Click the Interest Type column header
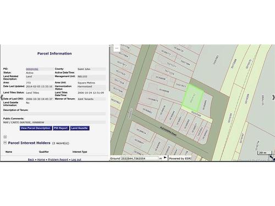 [80, 152]
